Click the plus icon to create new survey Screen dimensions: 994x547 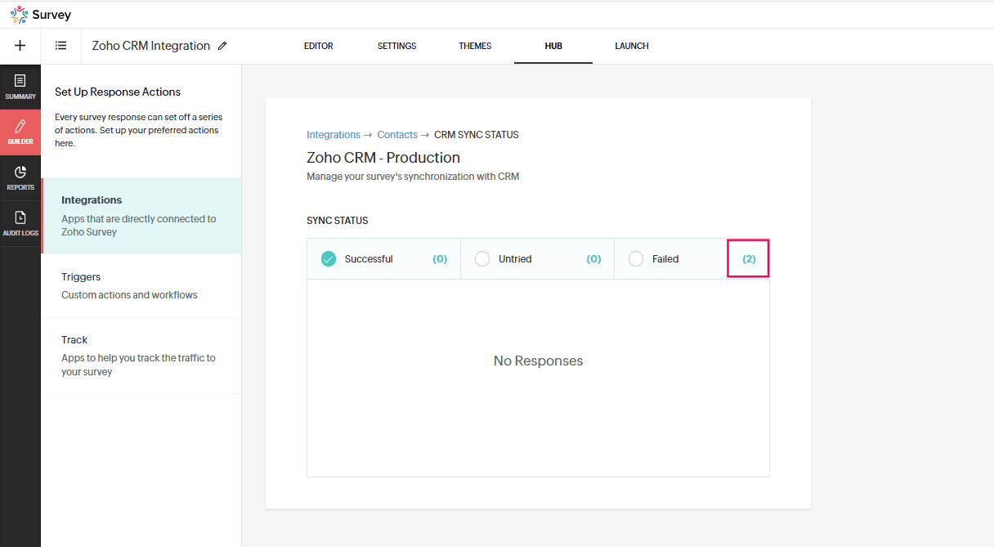(x=20, y=46)
